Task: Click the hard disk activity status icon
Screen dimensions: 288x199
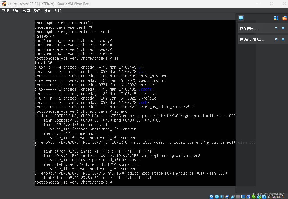Action: (x=211, y=197)
